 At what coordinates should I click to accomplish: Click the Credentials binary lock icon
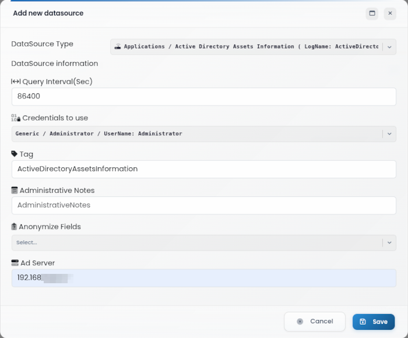(x=16, y=118)
